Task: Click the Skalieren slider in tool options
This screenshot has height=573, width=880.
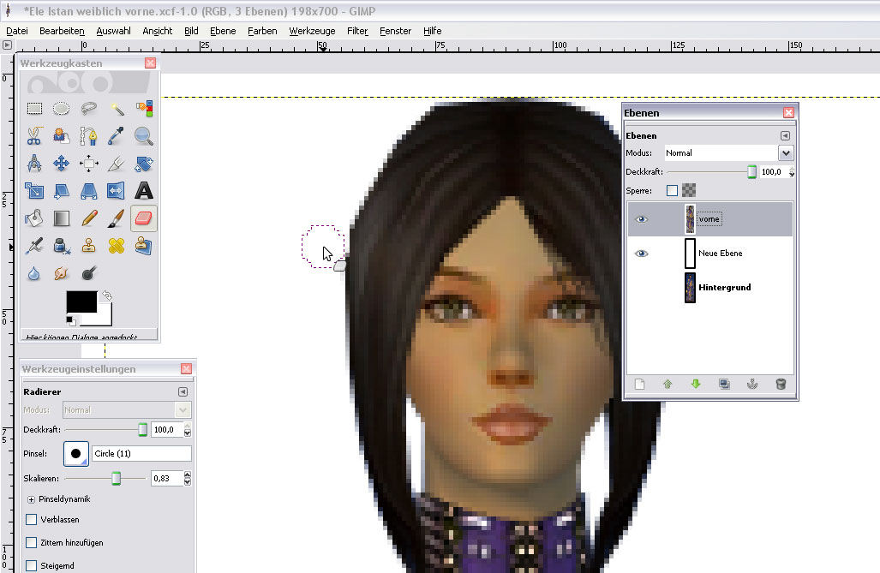Action: point(117,478)
